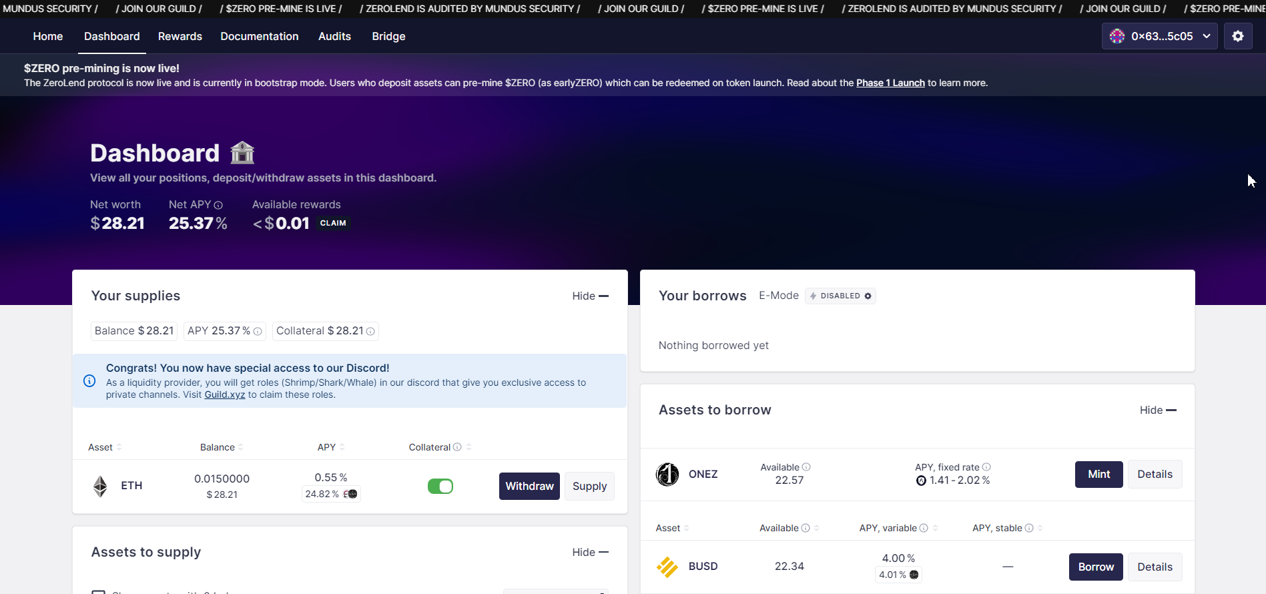1266x594 pixels.
Task: Withdraw supplied ETH
Action: click(529, 486)
